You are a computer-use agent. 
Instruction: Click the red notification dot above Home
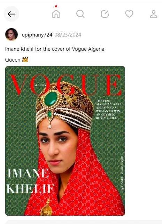tap(56, 6)
